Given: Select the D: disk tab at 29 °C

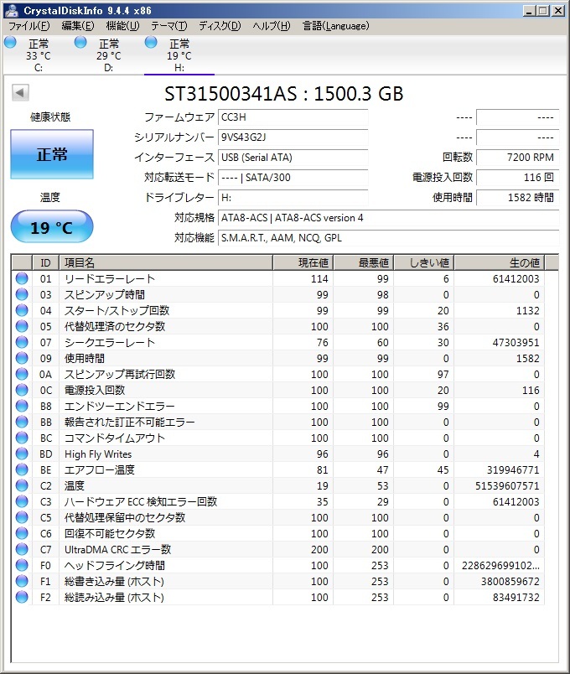Looking at the screenshot, I should 108,55.
